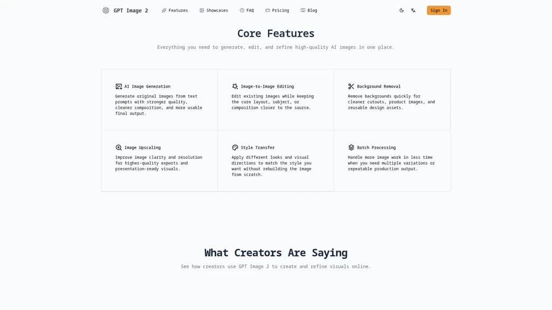This screenshot has height=310, width=552.
Task: Open the Pricing nav item
Action: tap(277, 11)
